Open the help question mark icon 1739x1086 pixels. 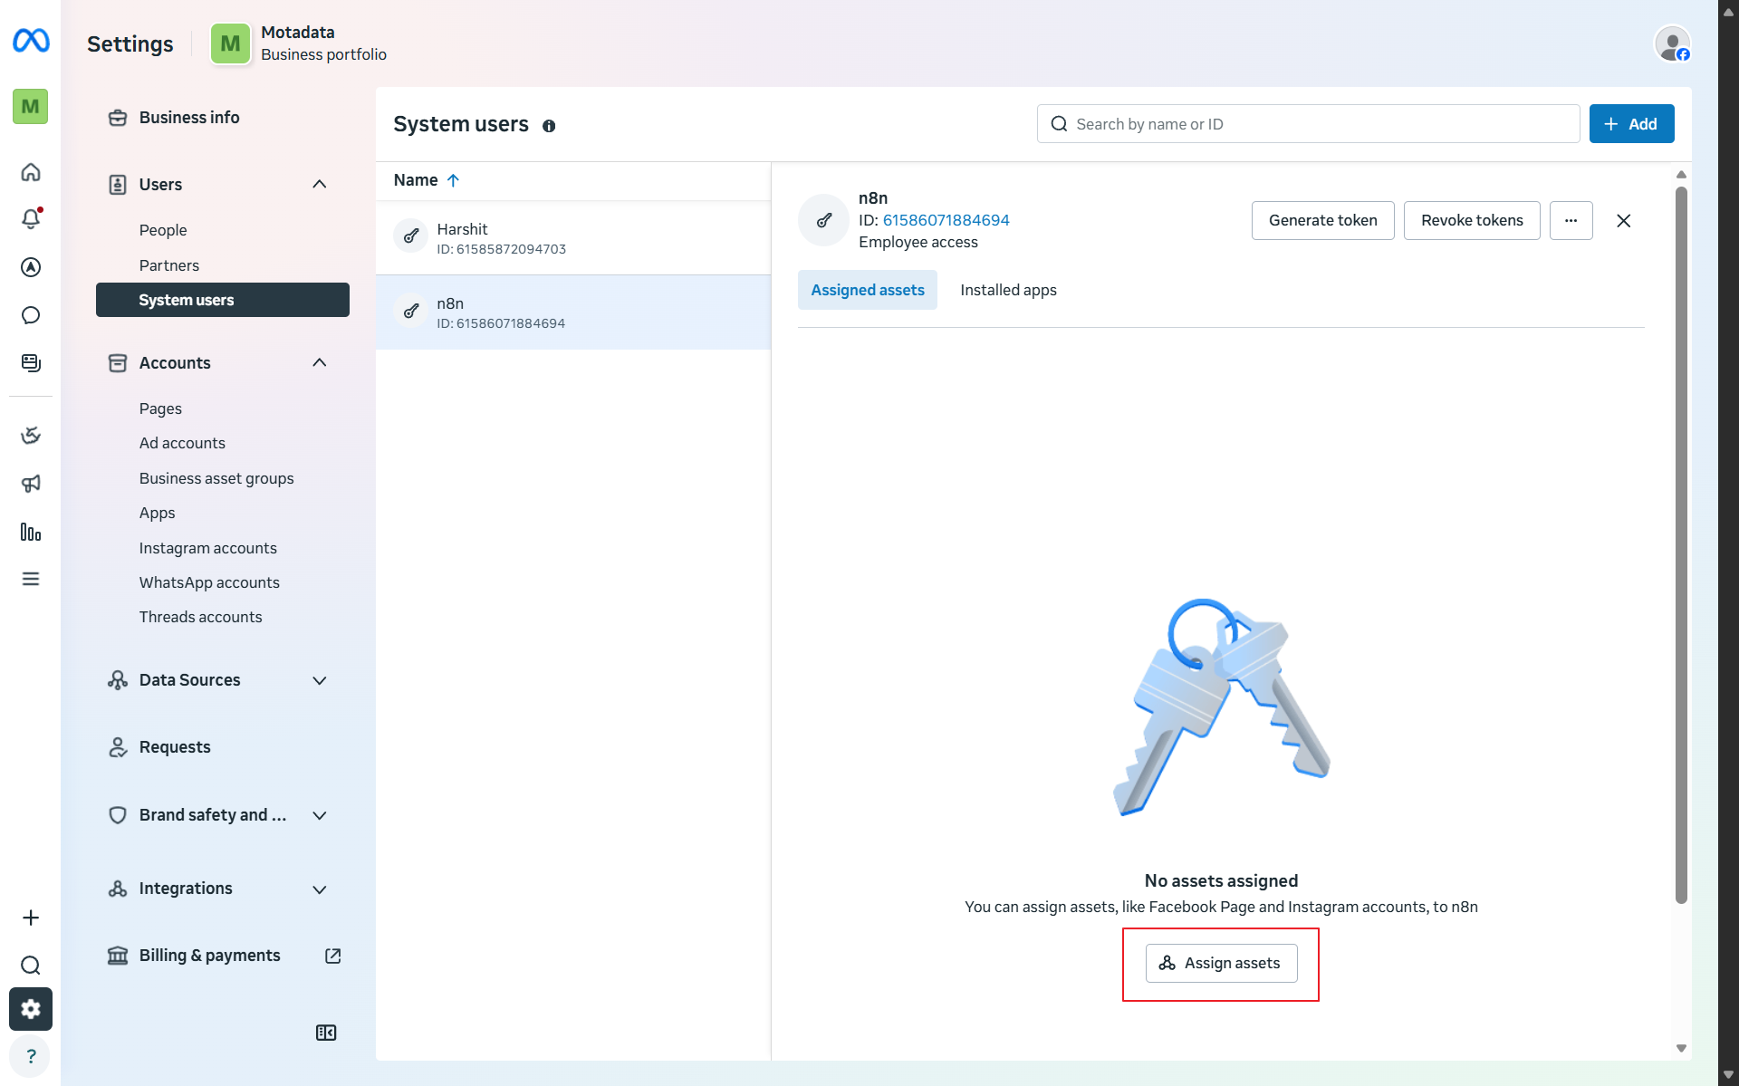pyautogui.click(x=31, y=1056)
